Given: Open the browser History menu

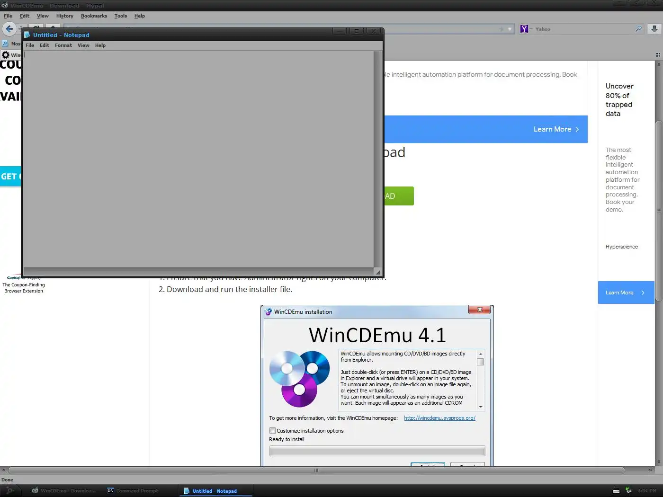Looking at the screenshot, I should coord(65,16).
